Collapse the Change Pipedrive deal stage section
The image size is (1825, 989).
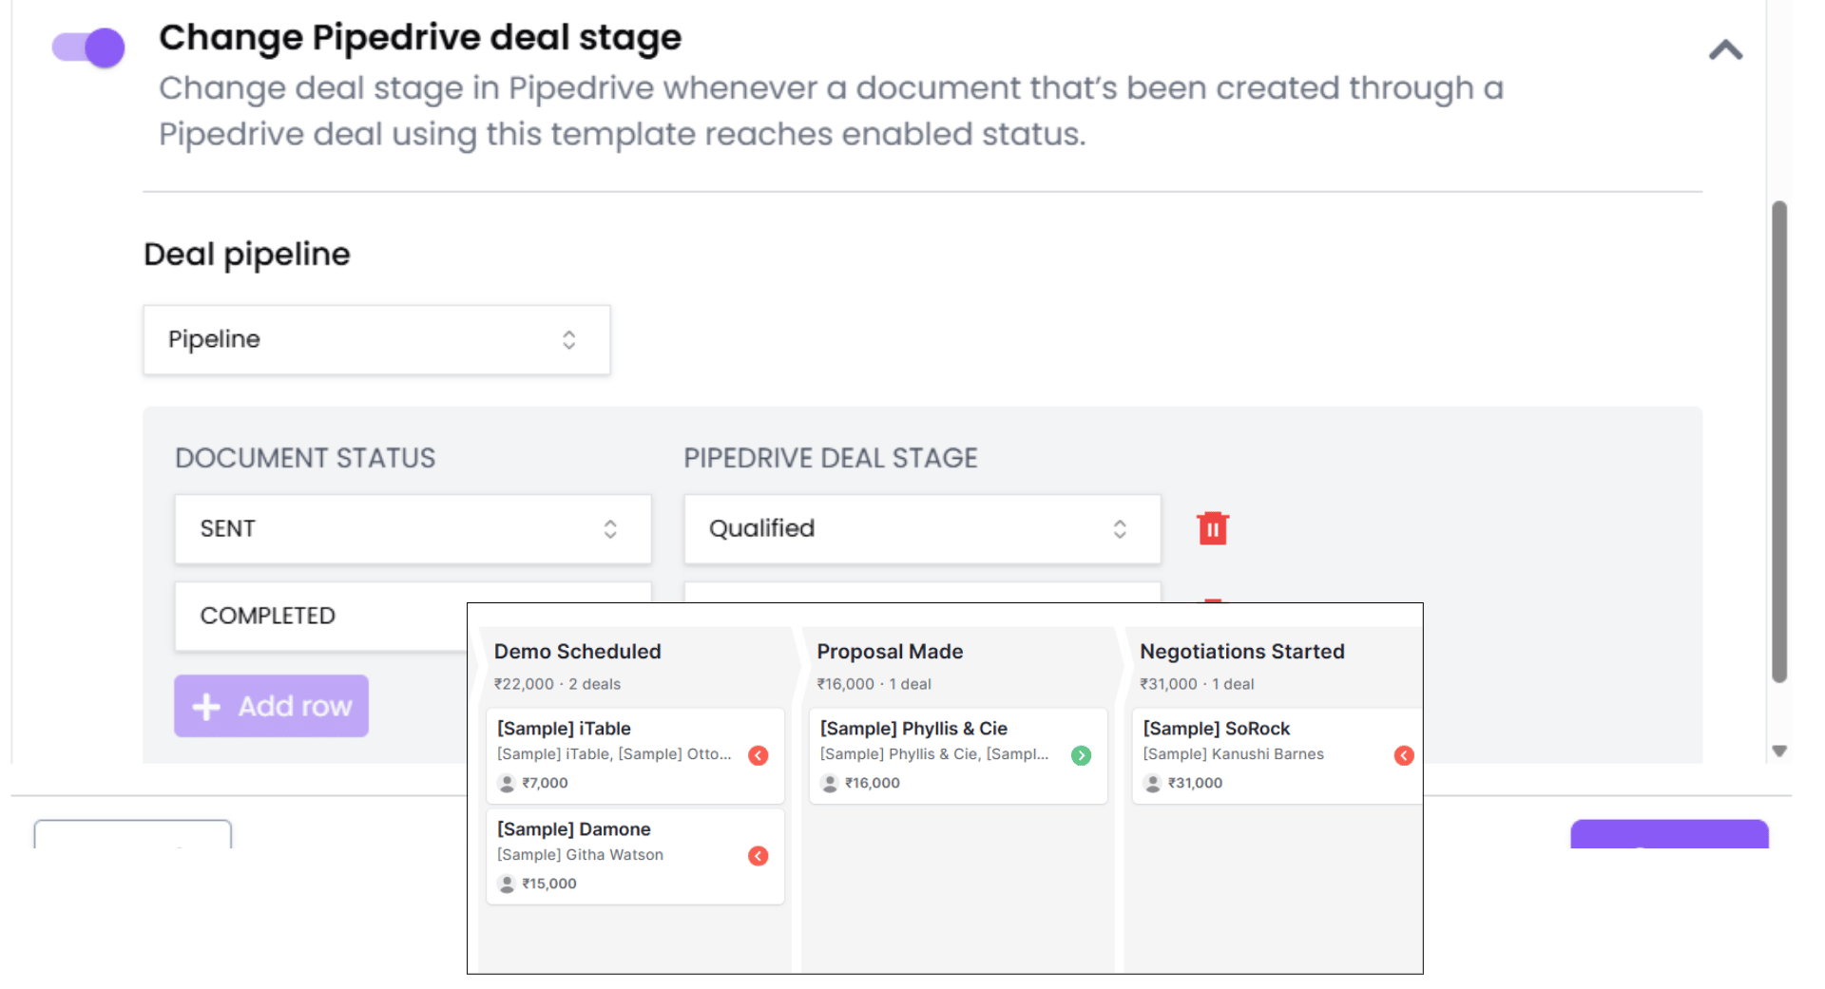1725,50
